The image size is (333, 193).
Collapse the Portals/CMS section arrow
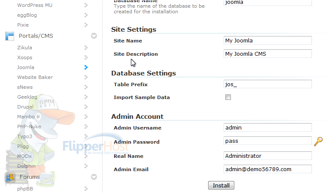pos(94,36)
